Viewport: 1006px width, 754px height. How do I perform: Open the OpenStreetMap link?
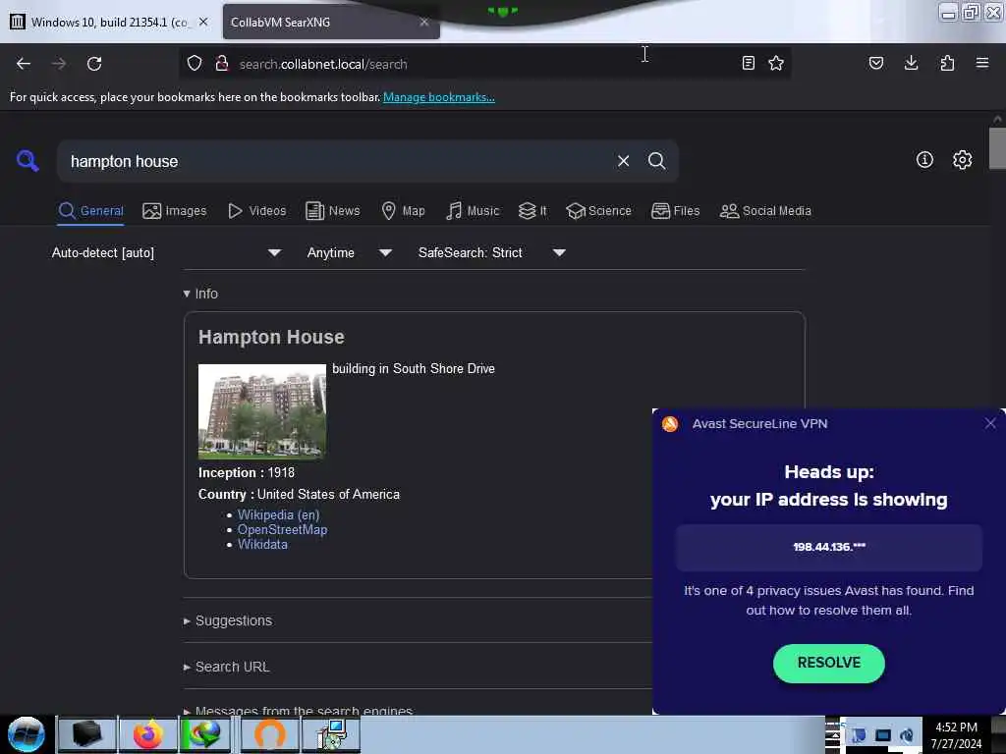point(282,529)
